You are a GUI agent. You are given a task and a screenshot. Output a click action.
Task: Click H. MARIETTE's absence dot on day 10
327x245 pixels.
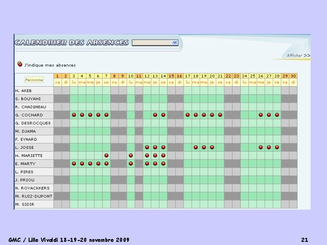coord(131,156)
